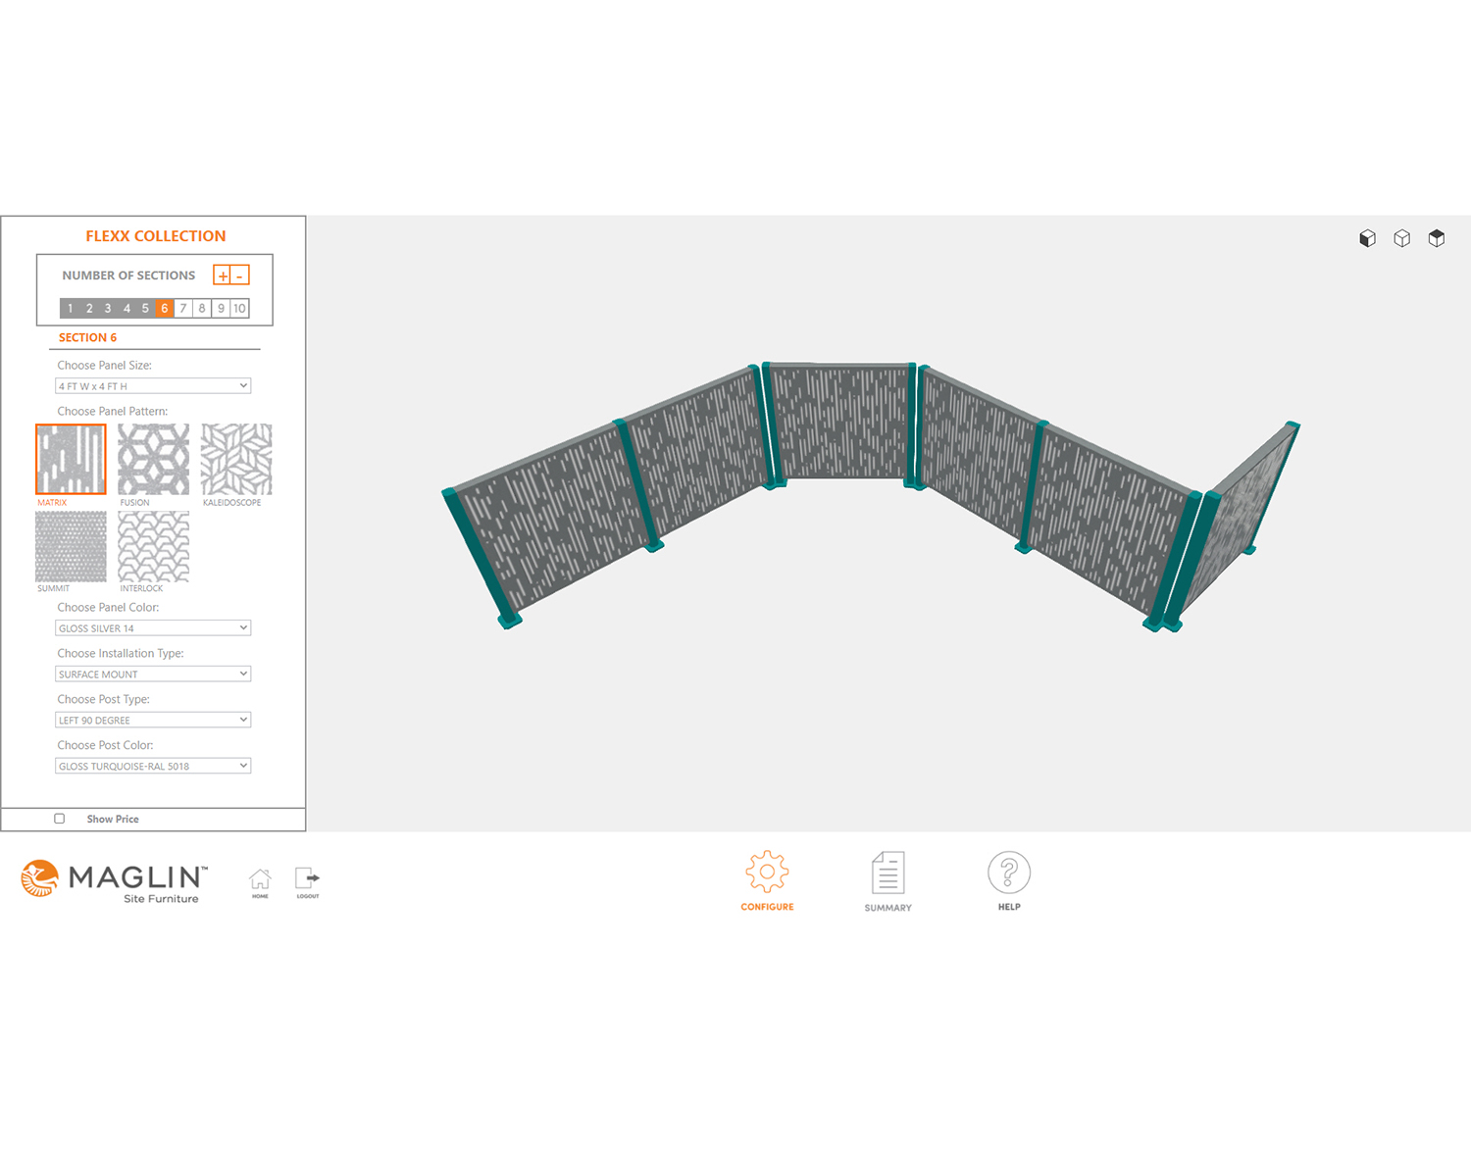Select section 2
Image resolution: width=1471 pixels, height=1149 pixels.
[89, 308]
